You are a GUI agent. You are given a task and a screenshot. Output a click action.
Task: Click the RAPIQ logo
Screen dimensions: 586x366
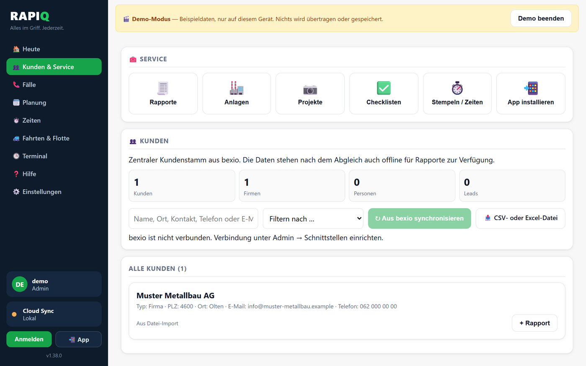pyautogui.click(x=30, y=16)
